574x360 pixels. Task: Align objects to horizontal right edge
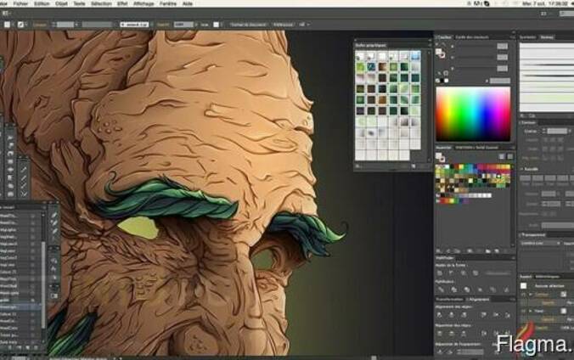point(464,315)
